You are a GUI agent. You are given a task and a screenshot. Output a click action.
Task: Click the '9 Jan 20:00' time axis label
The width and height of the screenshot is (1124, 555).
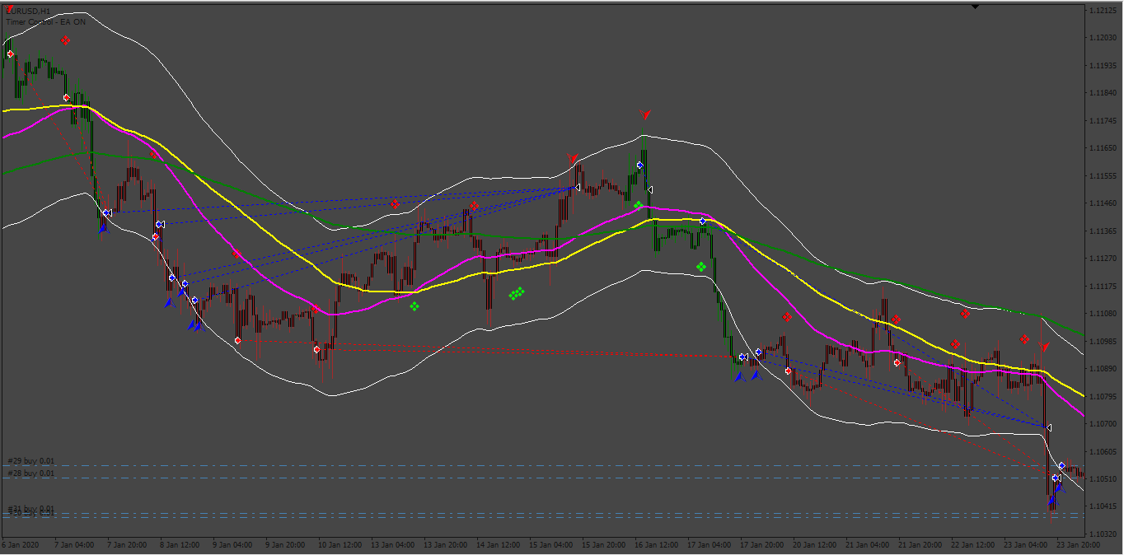click(285, 545)
